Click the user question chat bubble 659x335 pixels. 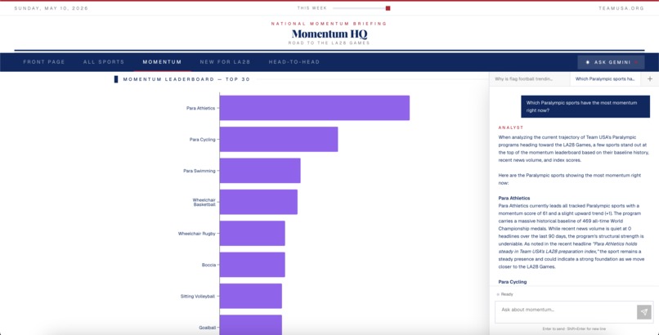pyautogui.click(x=585, y=107)
